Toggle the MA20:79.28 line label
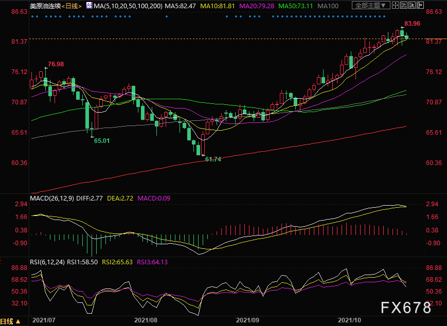 point(257,6)
